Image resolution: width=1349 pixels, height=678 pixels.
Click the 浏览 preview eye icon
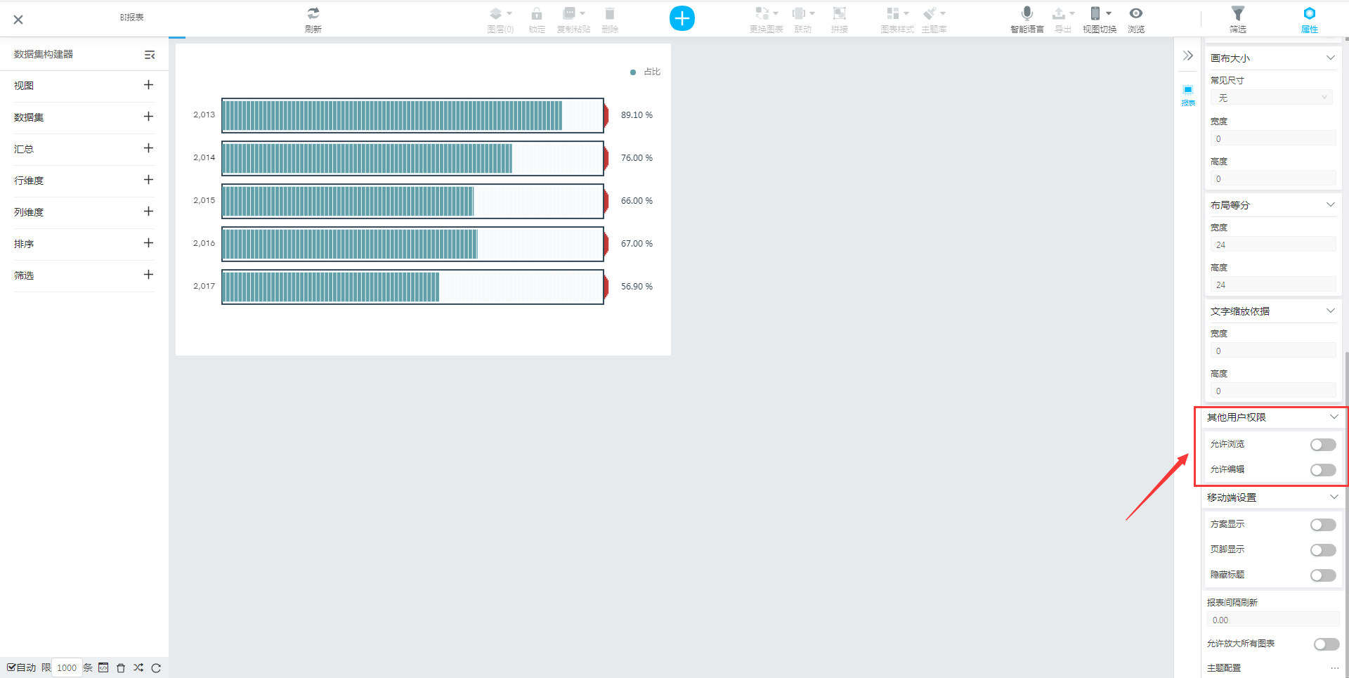pos(1136,13)
